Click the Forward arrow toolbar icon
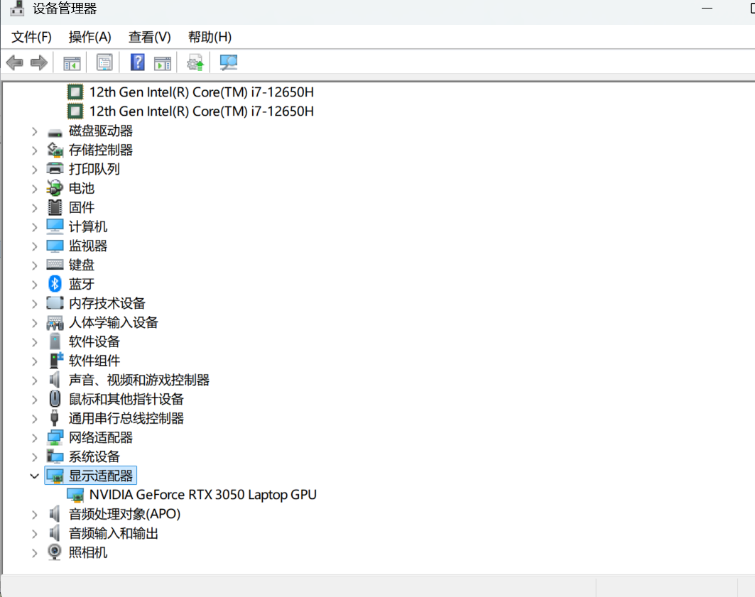Image resolution: width=755 pixels, height=597 pixels. (x=39, y=62)
